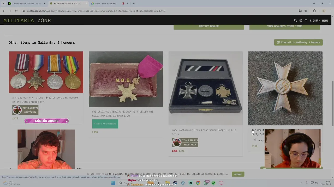Open Case Containing Iron Cross Wound Badge title

[x=204, y=132]
